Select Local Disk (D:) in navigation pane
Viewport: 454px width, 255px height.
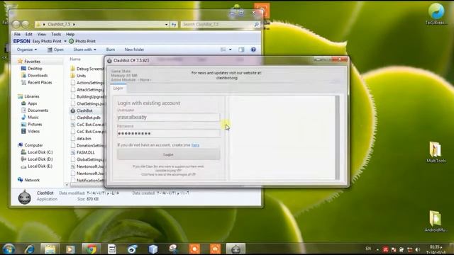click(40, 159)
